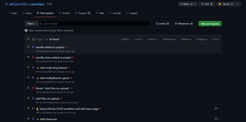246x122 pixels.
Task: Select all pull requests checkbox
Action: 28,39
